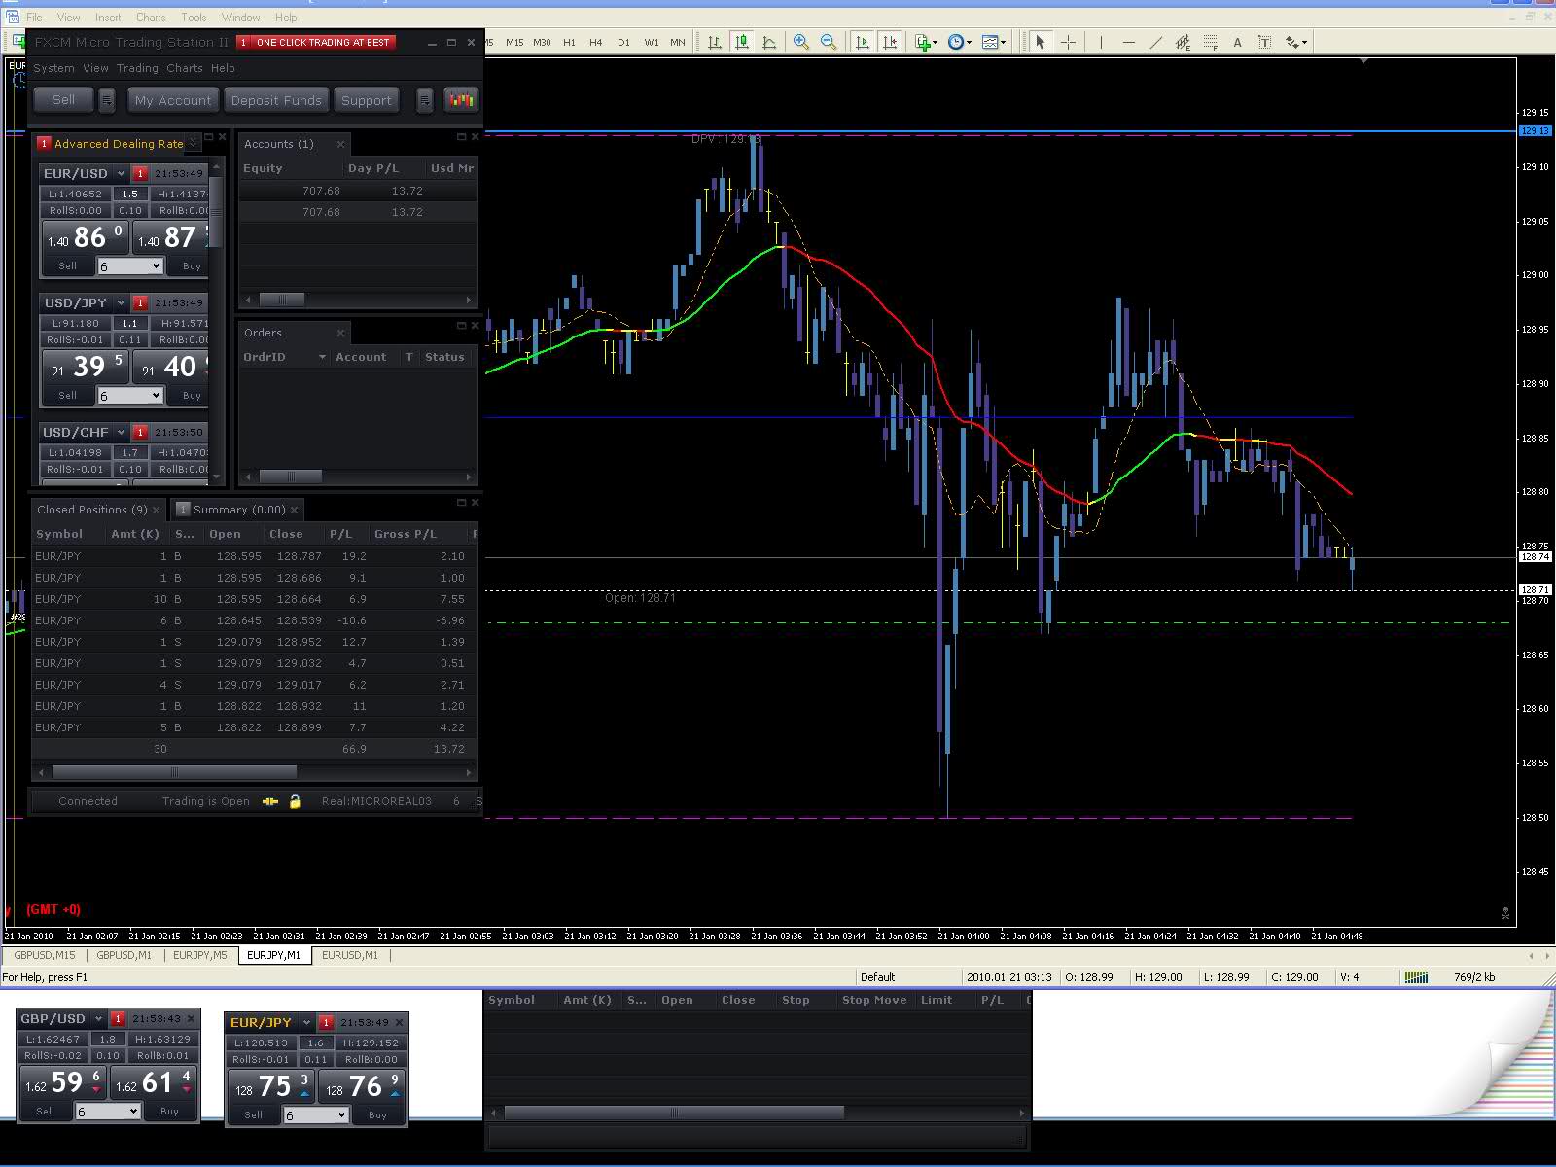Select the text label 'A' tool

point(1237,42)
